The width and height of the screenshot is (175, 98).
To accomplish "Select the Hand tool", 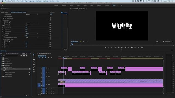I will 34,69.
